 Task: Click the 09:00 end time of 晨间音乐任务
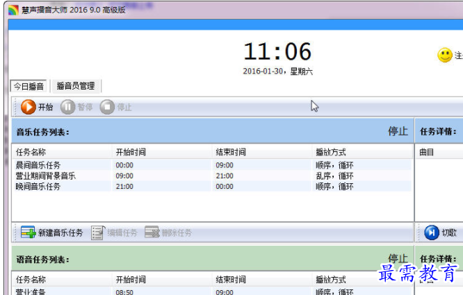pyautogui.click(x=225, y=165)
